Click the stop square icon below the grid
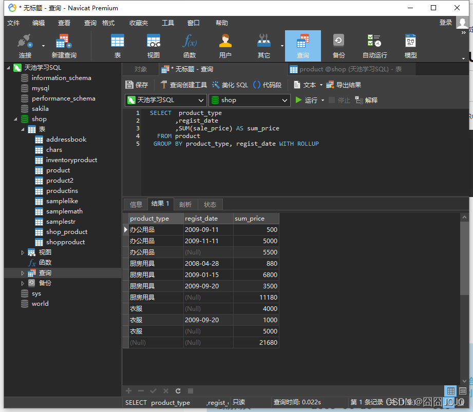Screen dimensions: 473x412 pyautogui.click(x=191, y=391)
